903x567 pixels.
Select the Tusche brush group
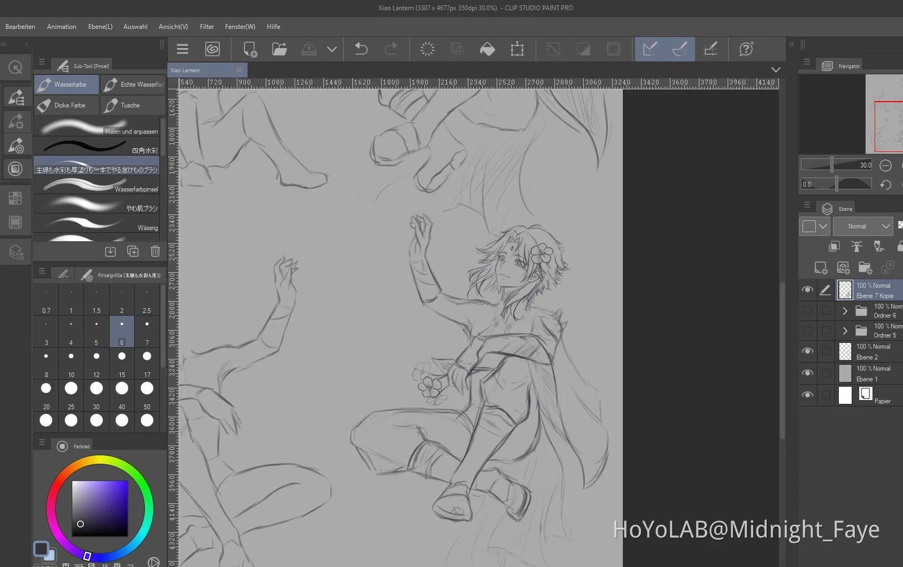(x=132, y=105)
